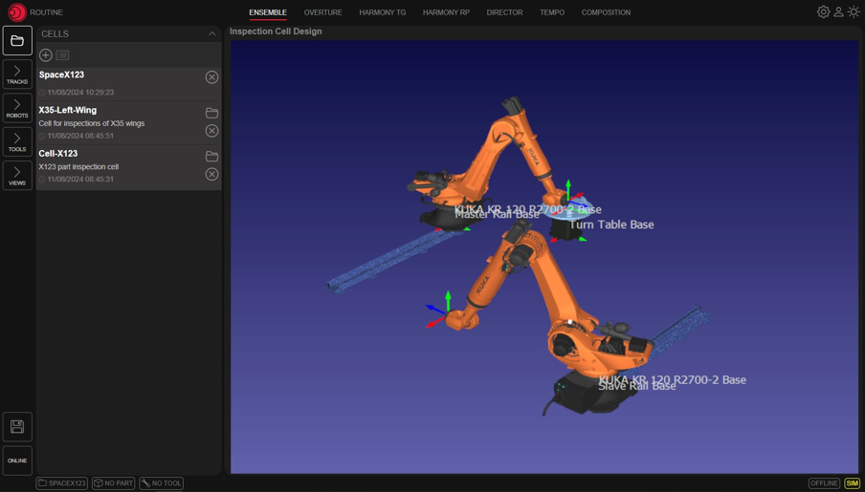Add a new cell with plus icon
This screenshot has height=492, width=865.
(x=46, y=55)
